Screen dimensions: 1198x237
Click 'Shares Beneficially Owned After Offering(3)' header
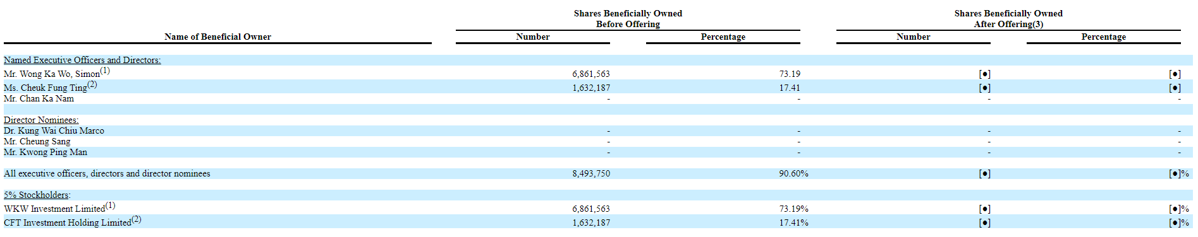(x=1008, y=18)
